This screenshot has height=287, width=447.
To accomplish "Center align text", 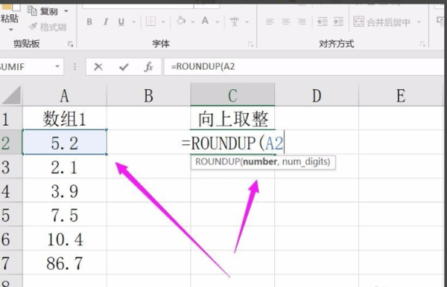I will [285, 22].
